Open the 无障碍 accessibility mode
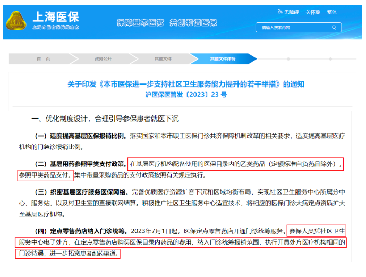 (x=288, y=12)
